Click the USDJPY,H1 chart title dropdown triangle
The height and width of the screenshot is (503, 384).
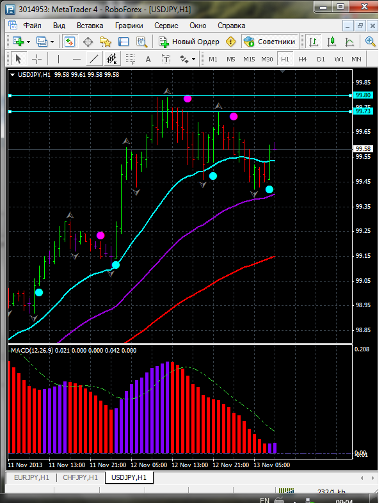(13, 75)
